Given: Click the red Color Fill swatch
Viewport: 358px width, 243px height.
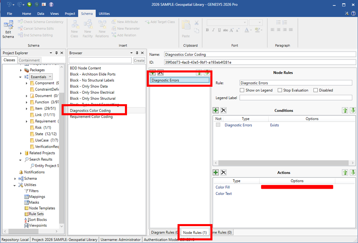Looking at the screenshot, I should (297, 187).
